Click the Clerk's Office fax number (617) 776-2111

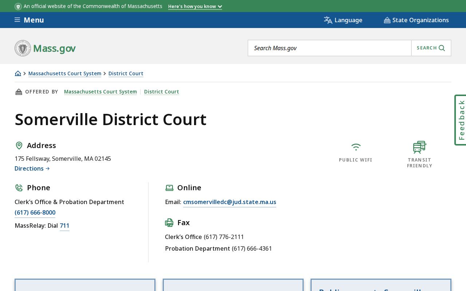[224, 237]
